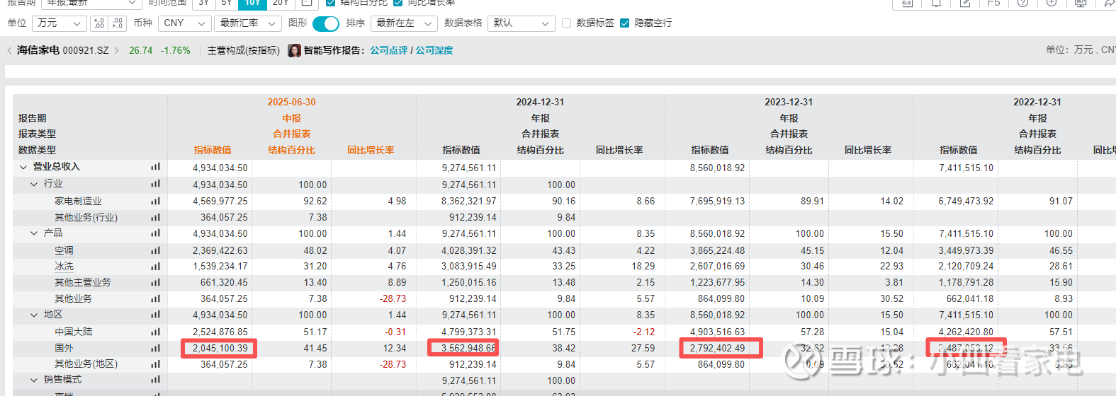Go to previous stock with left arrow

tap(9, 51)
